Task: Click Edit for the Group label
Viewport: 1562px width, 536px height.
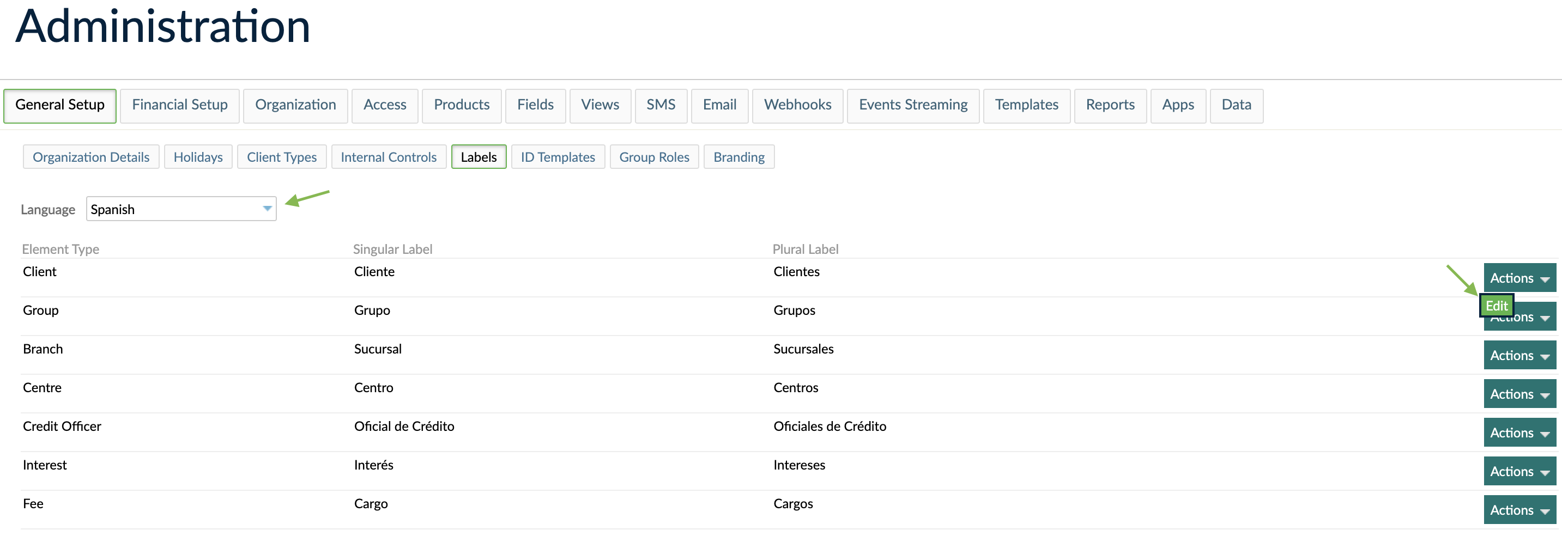Action: coord(1497,306)
